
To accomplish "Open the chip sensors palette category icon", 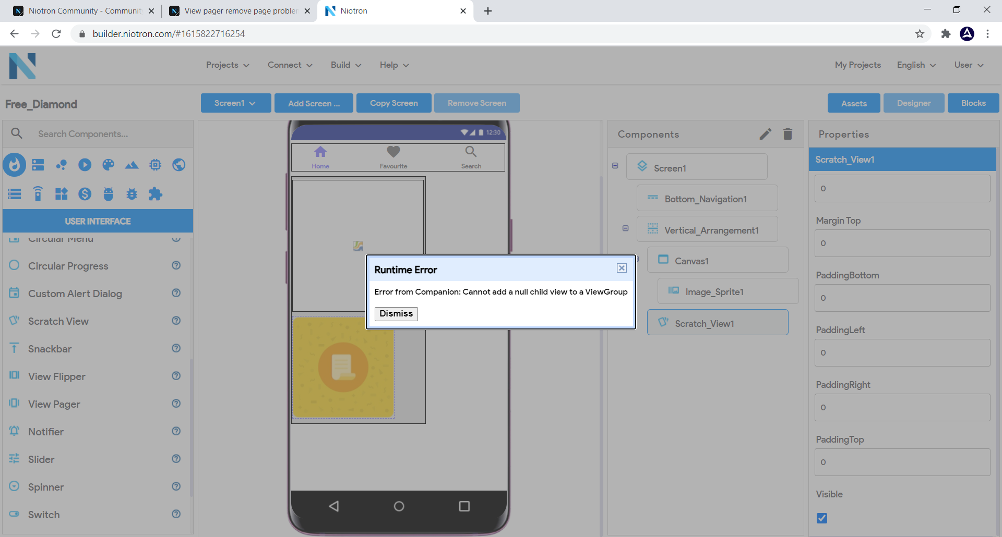I will tap(156, 165).
